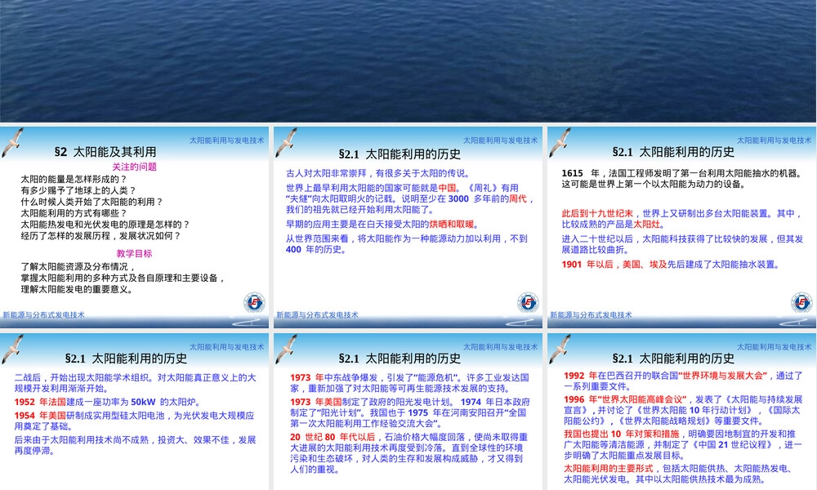Screen dimensions: 817x490
Task: Click the seagull icon on the slide mentioning 1615 年
Action: pyautogui.click(x=560, y=142)
